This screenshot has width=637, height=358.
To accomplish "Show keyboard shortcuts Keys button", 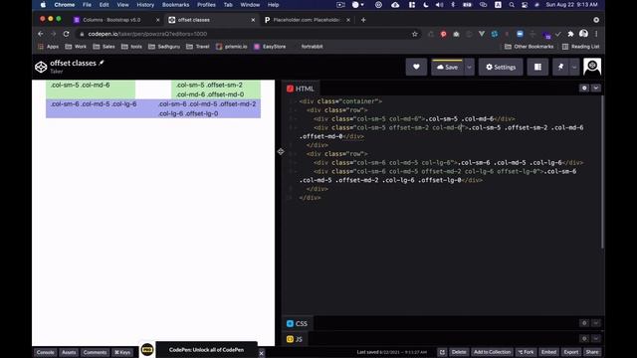I will (x=122, y=352).
